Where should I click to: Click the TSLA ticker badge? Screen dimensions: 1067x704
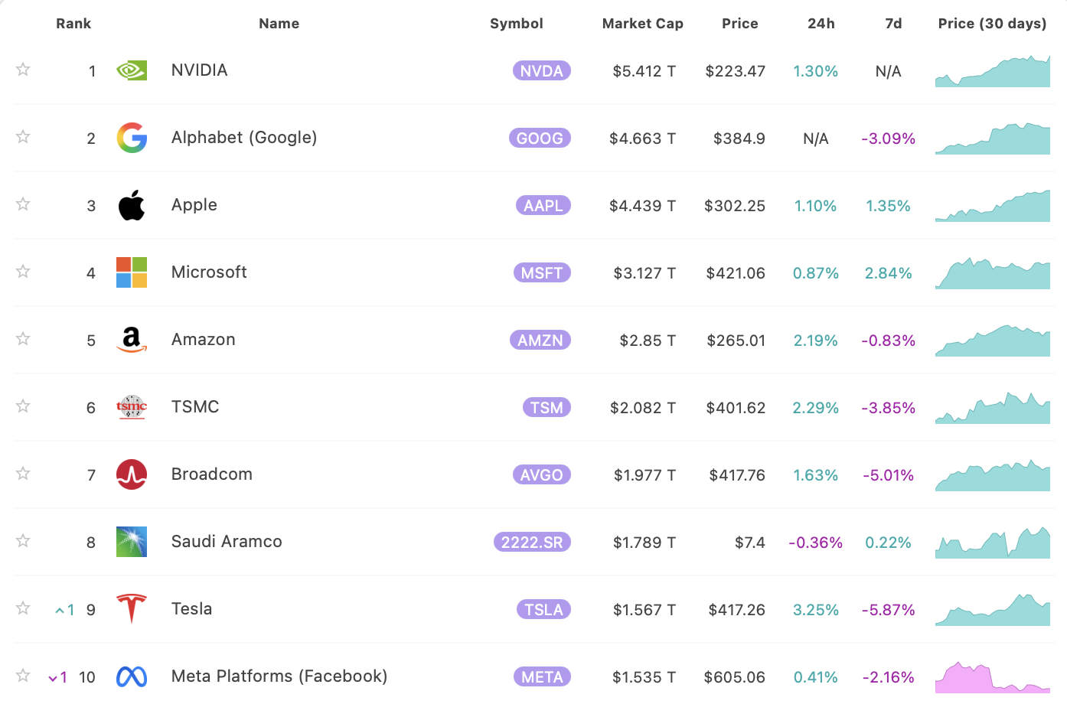tap(543, 610)
